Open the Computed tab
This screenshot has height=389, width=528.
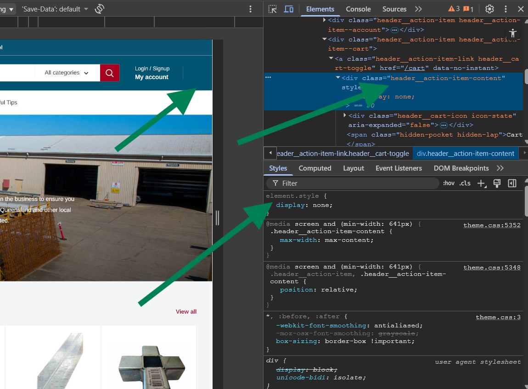(x=315, y=168)
